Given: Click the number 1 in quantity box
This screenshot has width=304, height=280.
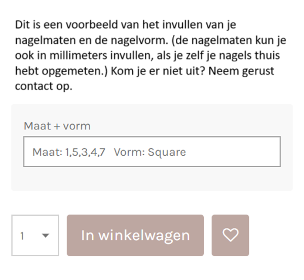Looking at the screenshot, I should (22, 236).
